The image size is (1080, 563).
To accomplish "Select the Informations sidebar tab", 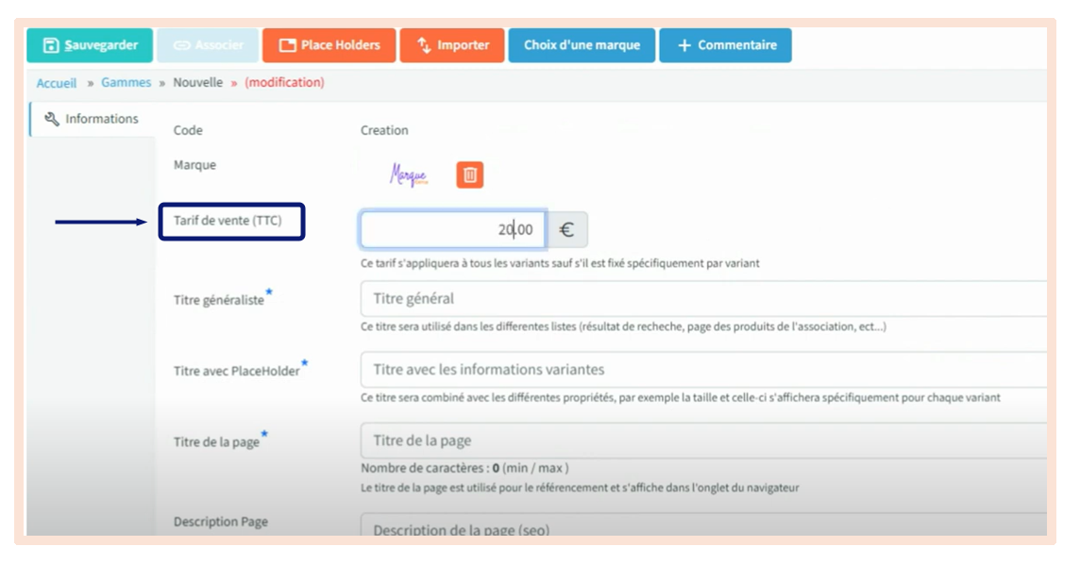I will pos(93,119).
